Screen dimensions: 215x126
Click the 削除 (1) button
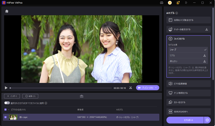[x=30, y=96]
